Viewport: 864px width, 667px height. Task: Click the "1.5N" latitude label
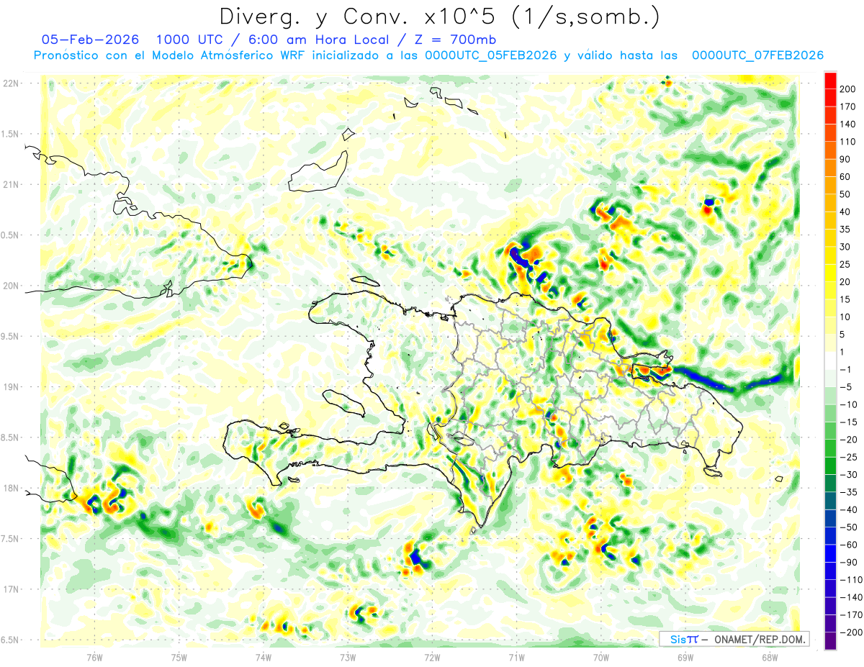coord(10,134)
